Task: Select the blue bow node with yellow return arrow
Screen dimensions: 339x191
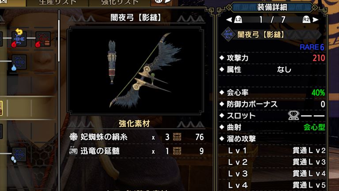Action: (19, 39)
